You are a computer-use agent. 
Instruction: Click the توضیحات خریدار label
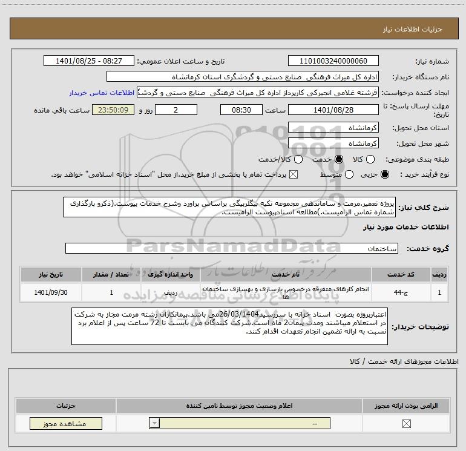coord(420,327)
